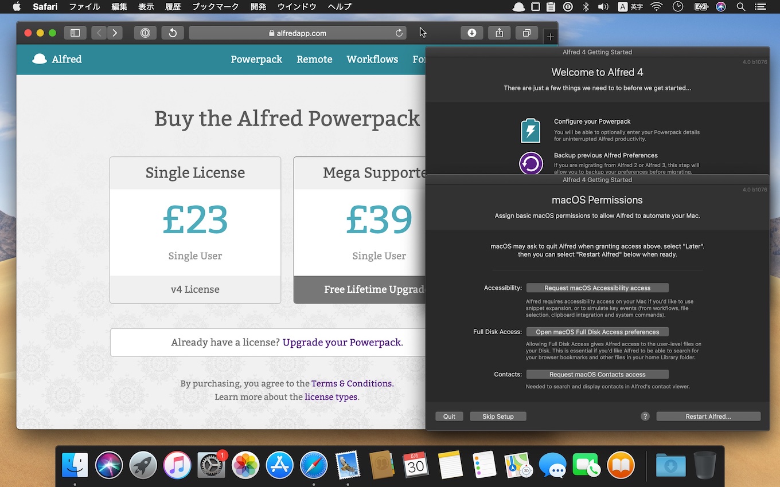The height and width of the screenshot is (487, 780).
Task: Open Powerpack page on Alfred site
Action: [256, 59]
